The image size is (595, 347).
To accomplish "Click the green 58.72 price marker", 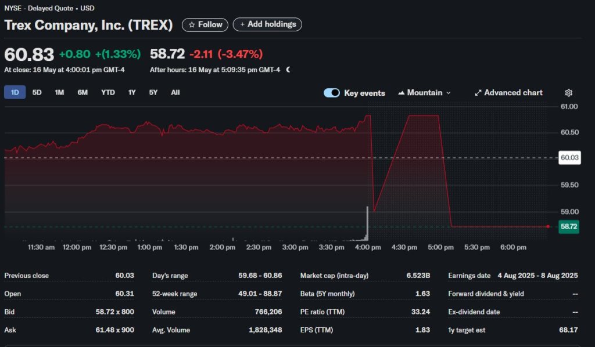I will (568, 227).
